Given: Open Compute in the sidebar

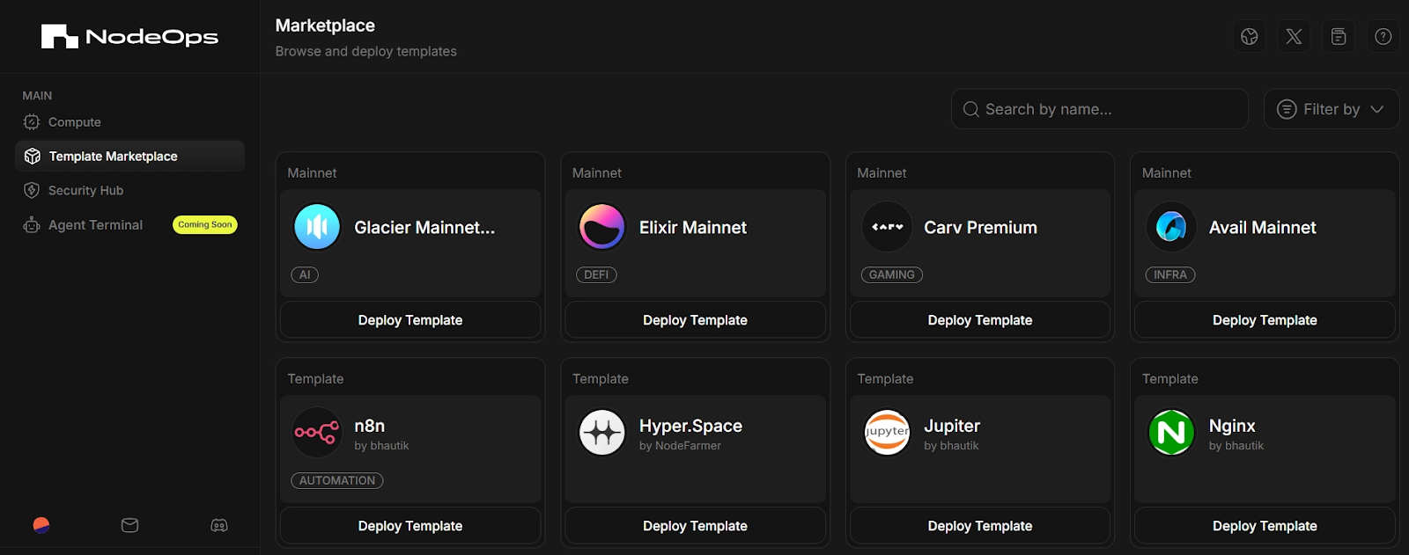Looking at the screenshot, I should pyautogui.click(x=129, y=122).
